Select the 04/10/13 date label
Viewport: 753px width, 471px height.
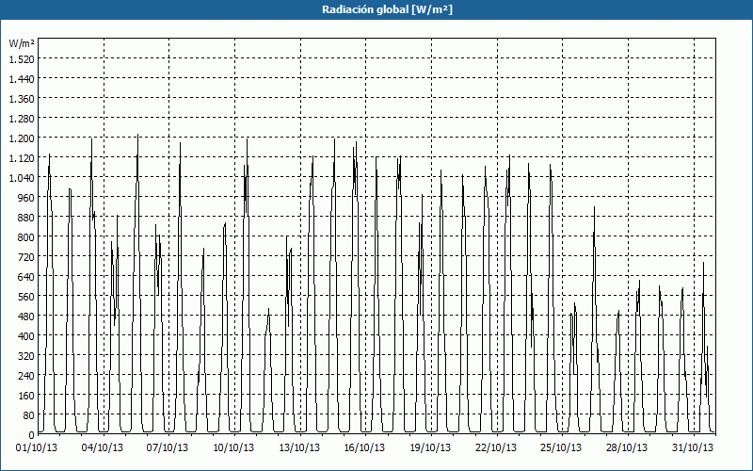pyautogui.click(x=103, y=448)
